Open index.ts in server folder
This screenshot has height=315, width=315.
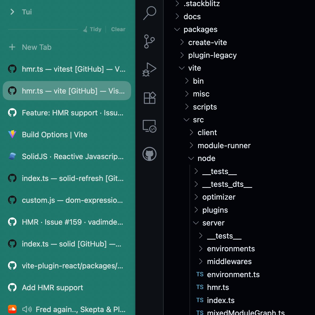tap(221, 300)
